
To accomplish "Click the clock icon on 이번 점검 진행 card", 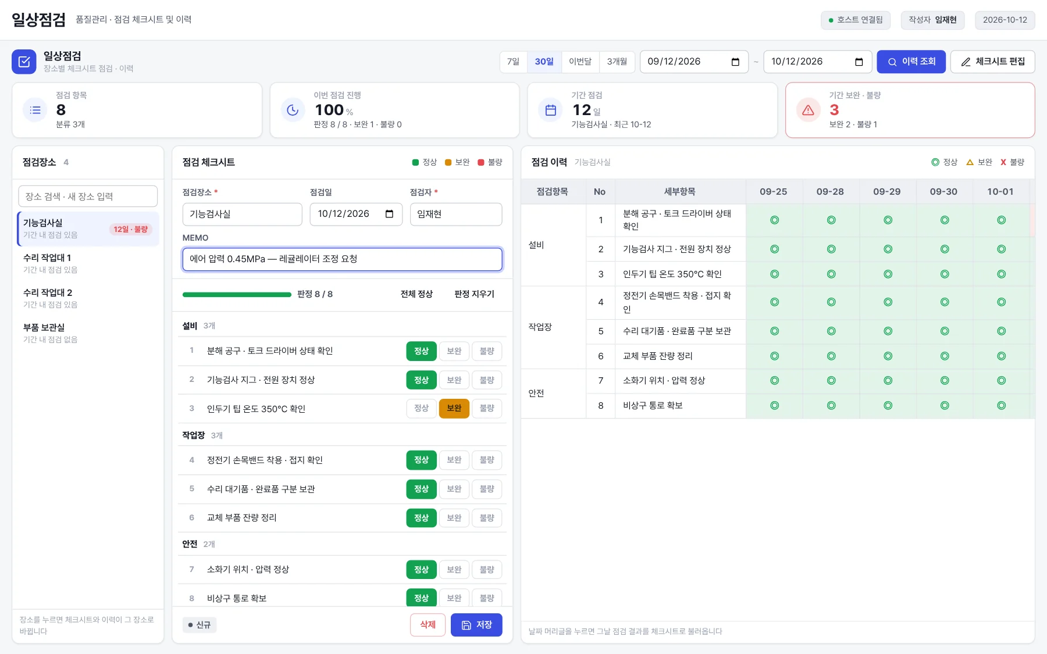I will (293, 110).
